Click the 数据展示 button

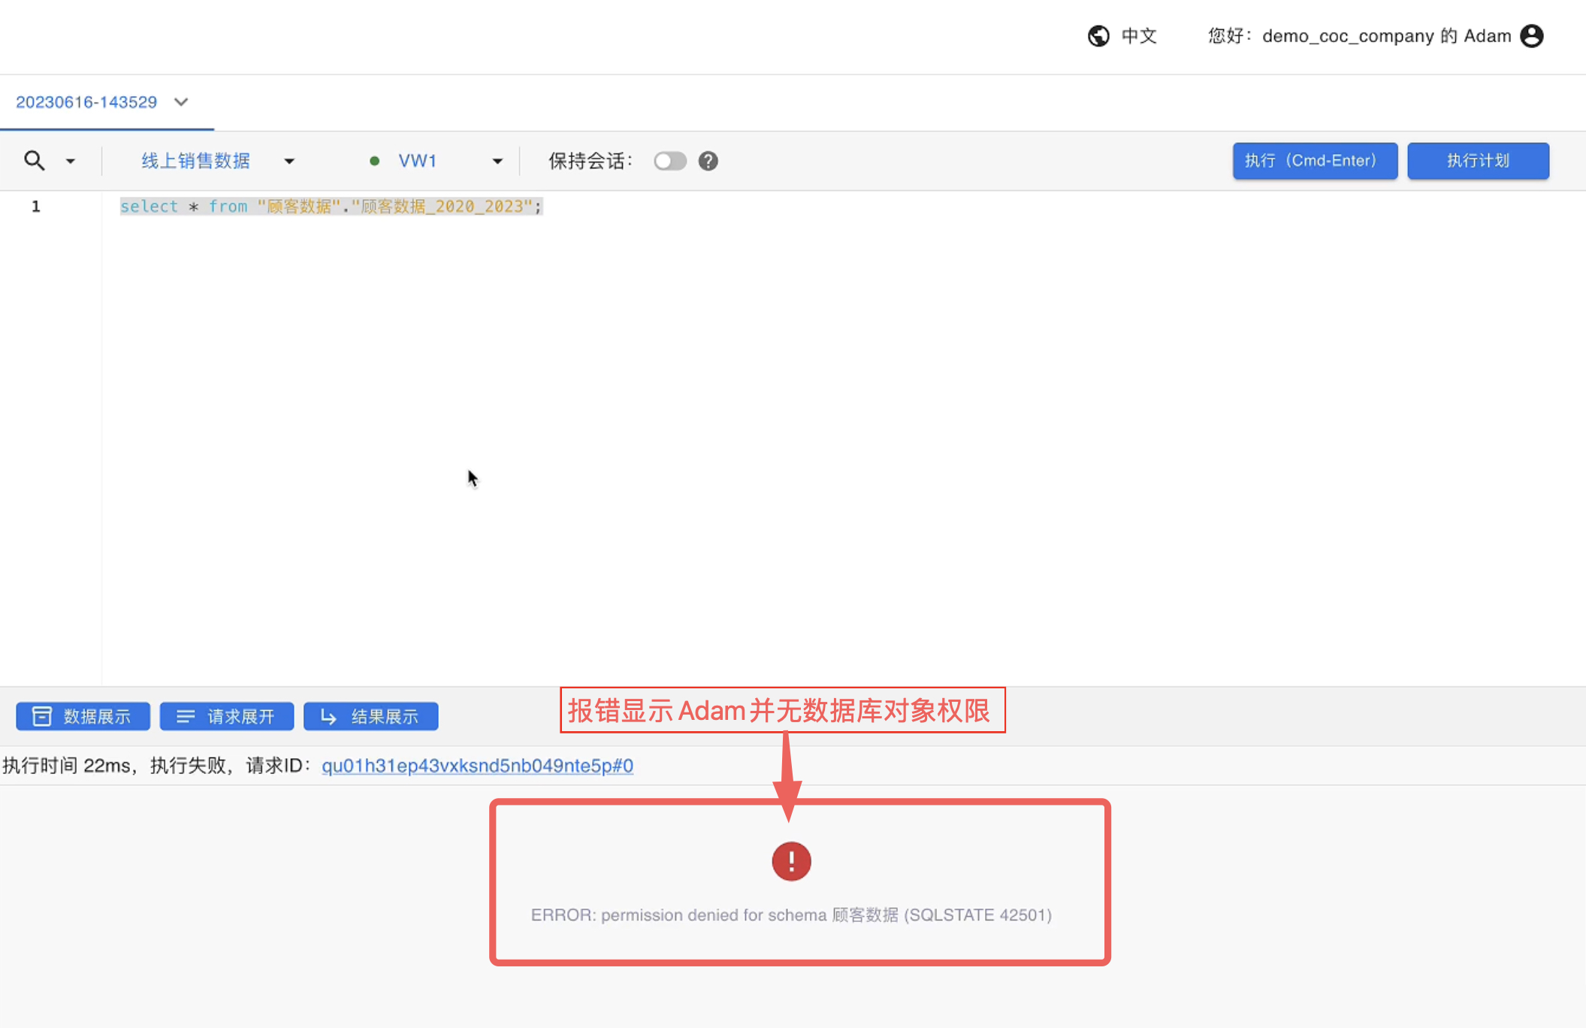click(x=83, y=716)
